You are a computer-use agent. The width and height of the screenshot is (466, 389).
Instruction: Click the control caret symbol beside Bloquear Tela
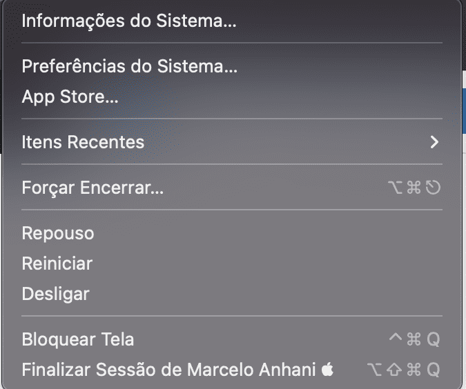(396, 338)
